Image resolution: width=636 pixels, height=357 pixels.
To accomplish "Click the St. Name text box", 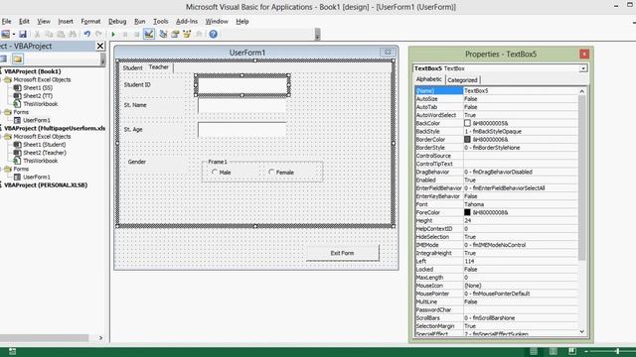I will pyautogui.click(x=242, y=105).
